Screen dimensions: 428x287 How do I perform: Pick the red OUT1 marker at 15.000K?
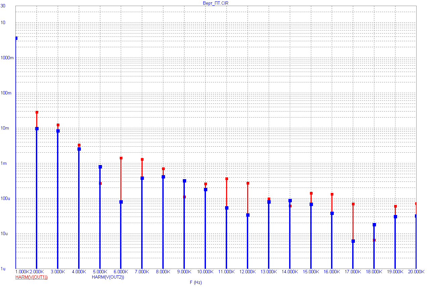(311, 193)
